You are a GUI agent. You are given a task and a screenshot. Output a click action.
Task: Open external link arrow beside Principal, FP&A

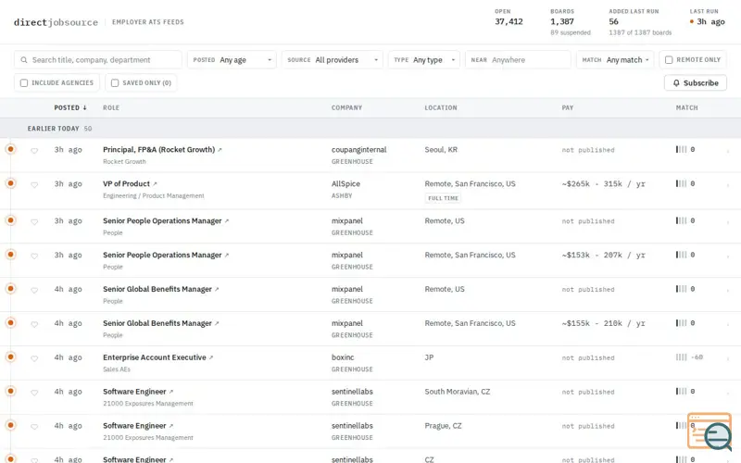click(220, 150)
